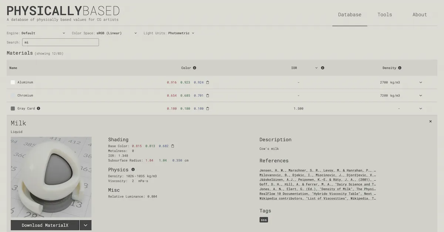
Task: View the Physics section info icon
Action: coord(133,169)
